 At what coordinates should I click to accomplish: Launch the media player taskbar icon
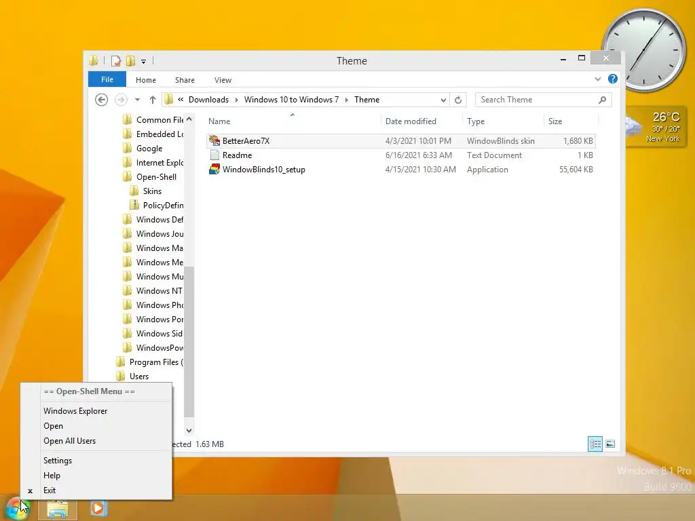[98, 508]
